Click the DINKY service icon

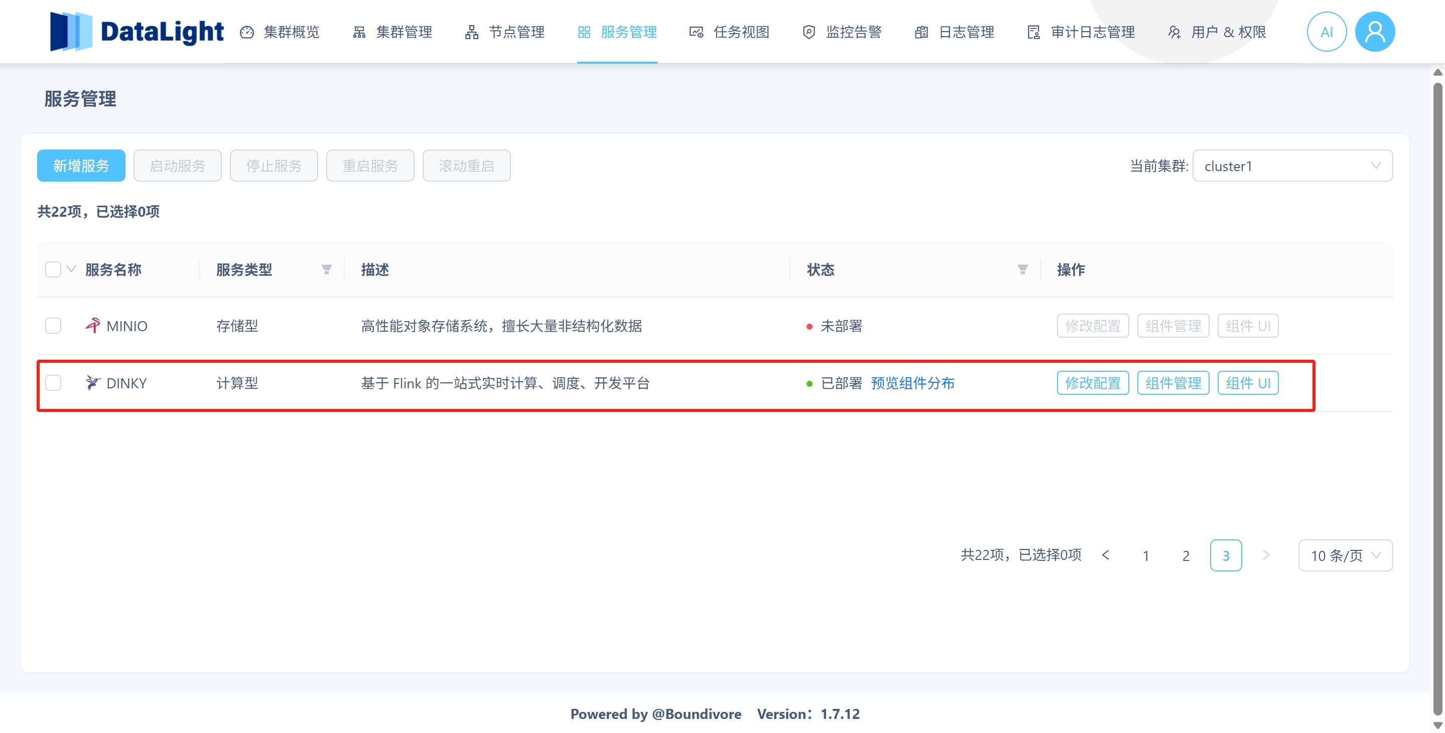[92, 383]
